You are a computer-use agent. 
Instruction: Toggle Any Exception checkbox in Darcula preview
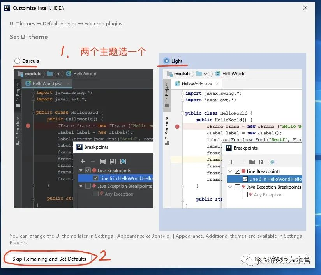click(x=95, y=194)
